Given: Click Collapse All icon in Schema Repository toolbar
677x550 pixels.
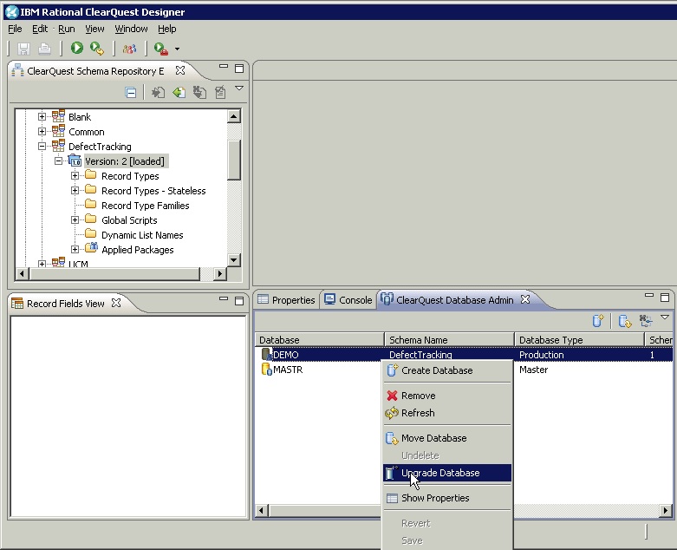Looking at the screenshot, I should click(130, 92).
